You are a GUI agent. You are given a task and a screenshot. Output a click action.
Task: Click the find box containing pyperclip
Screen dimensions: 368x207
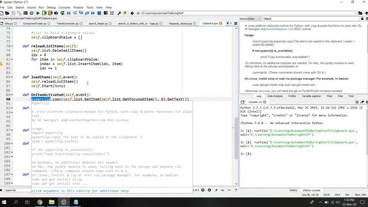pos(18,190)
